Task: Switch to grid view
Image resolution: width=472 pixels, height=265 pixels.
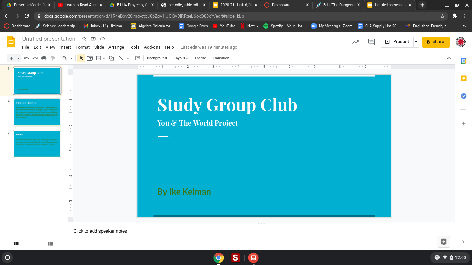Action: point(50,244)
